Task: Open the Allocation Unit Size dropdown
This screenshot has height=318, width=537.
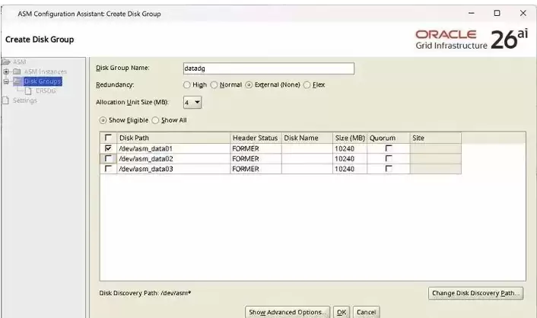Action: click(192, 102)
